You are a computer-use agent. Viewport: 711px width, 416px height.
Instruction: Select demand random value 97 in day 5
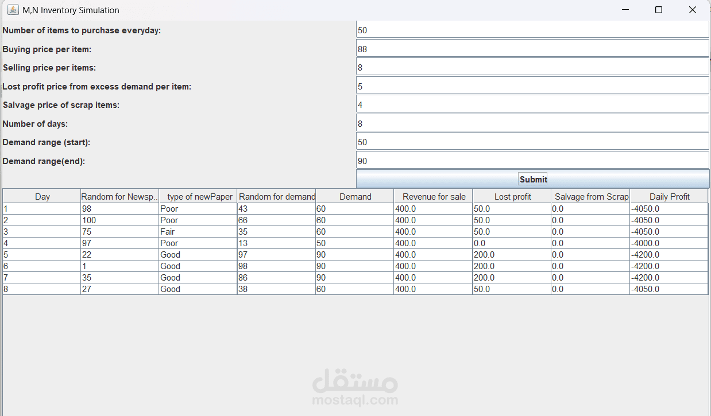pos(277,255)
